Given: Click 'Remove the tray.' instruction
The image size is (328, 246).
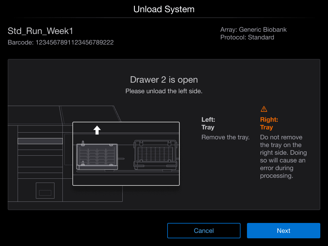Looking at the screenshot, I should (225, 137).
